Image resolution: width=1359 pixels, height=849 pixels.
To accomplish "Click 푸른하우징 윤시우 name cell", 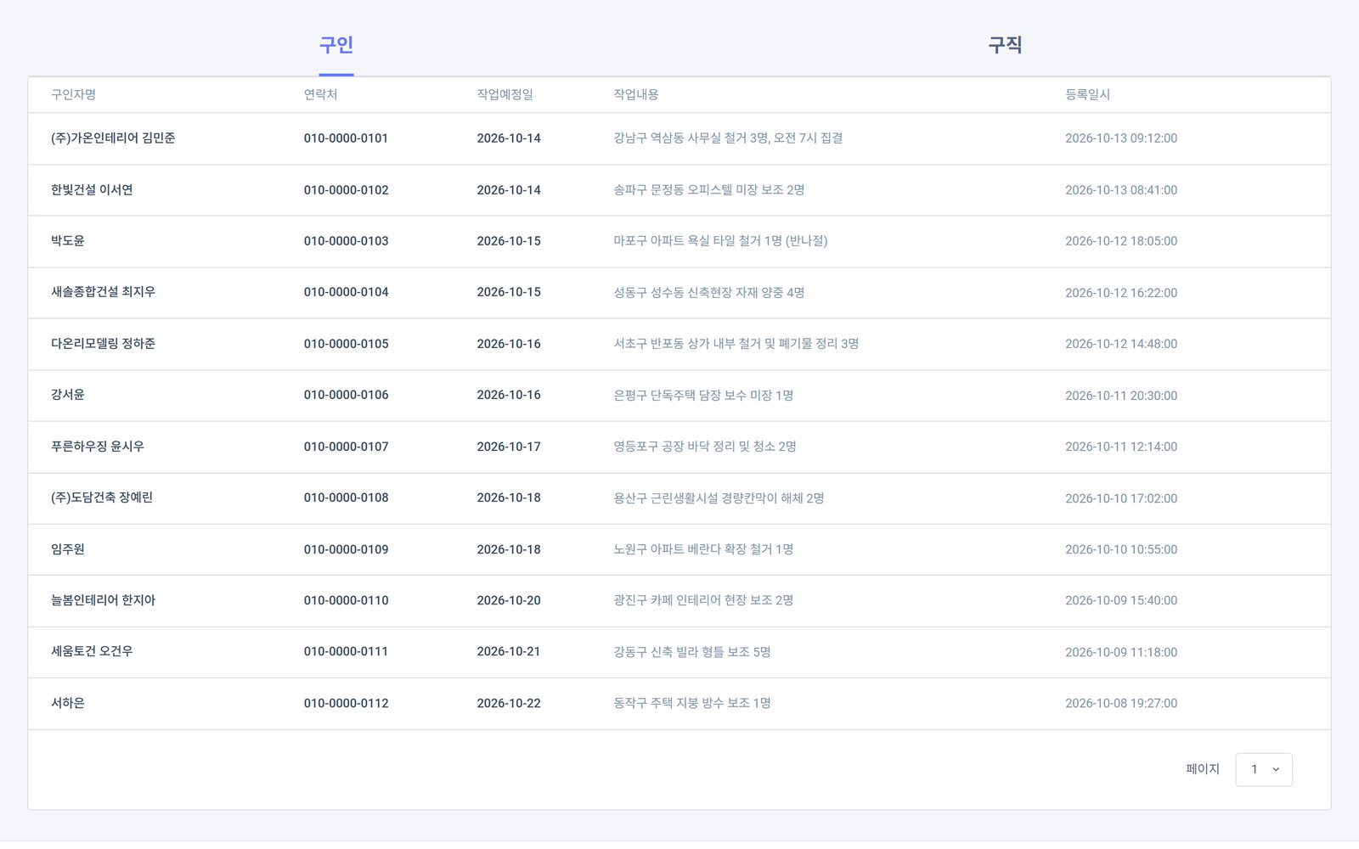I will pos(98,447).
